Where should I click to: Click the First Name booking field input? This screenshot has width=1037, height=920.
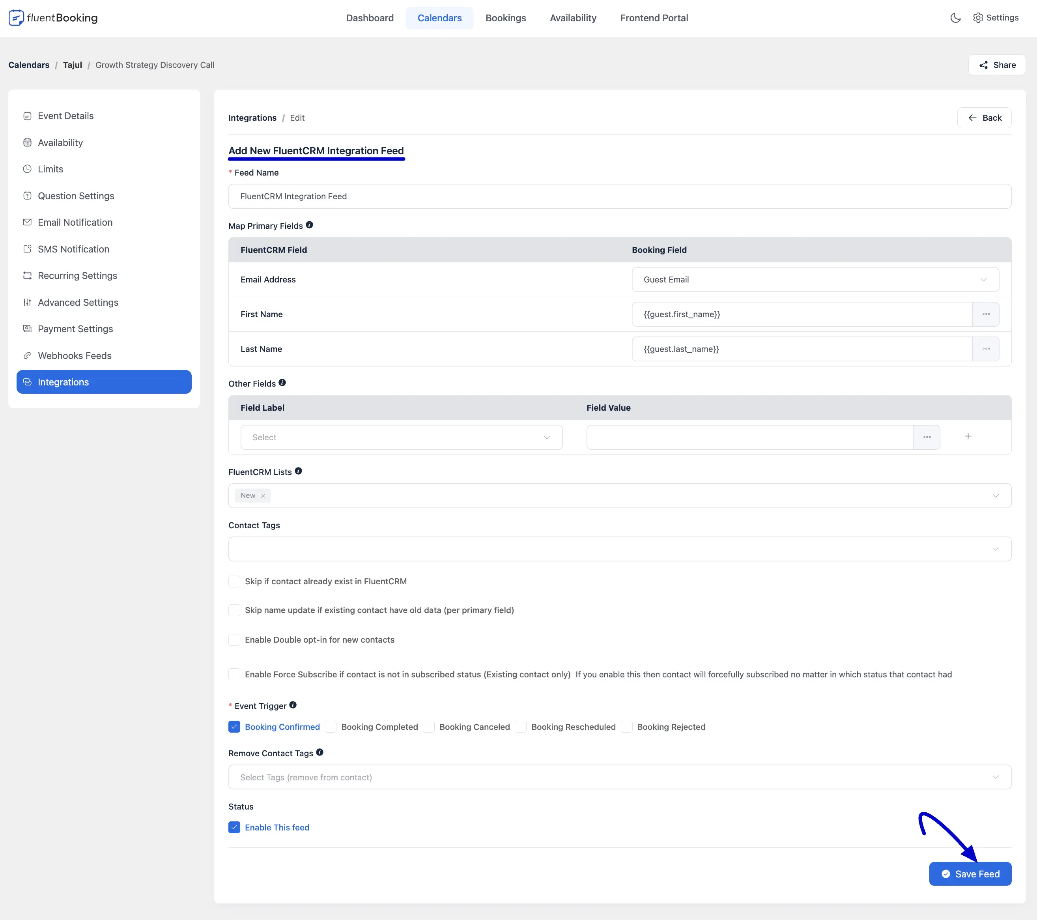802,314
